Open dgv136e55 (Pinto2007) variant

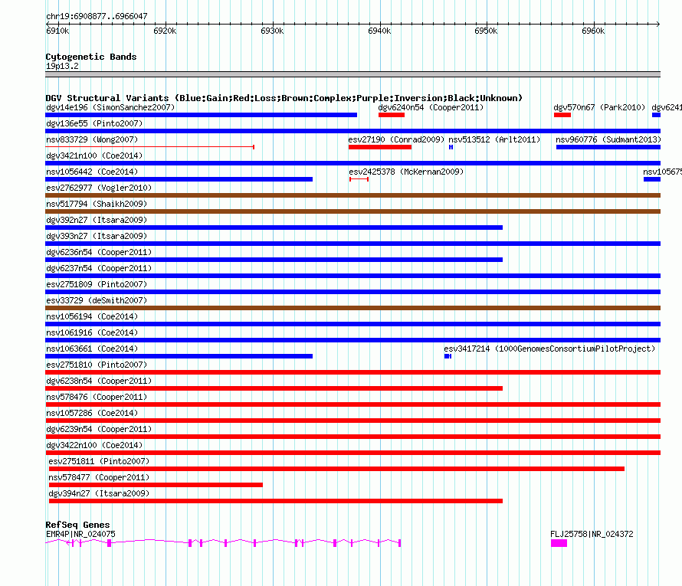pyautogui.click(x=94, y=123)
